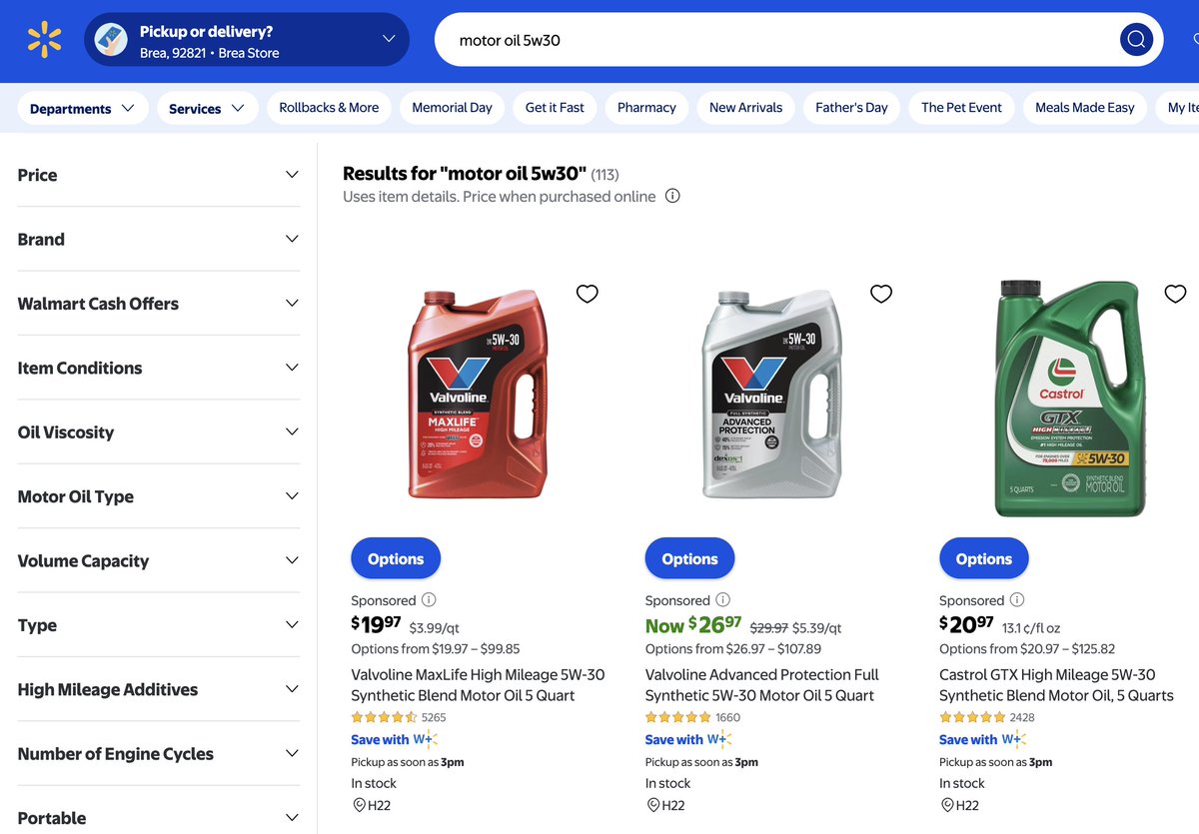Image resolution: width=1199 pixels, height=834 pixels.
Task: Open the Memorial Day page
Action: click(x=453, y=108)
